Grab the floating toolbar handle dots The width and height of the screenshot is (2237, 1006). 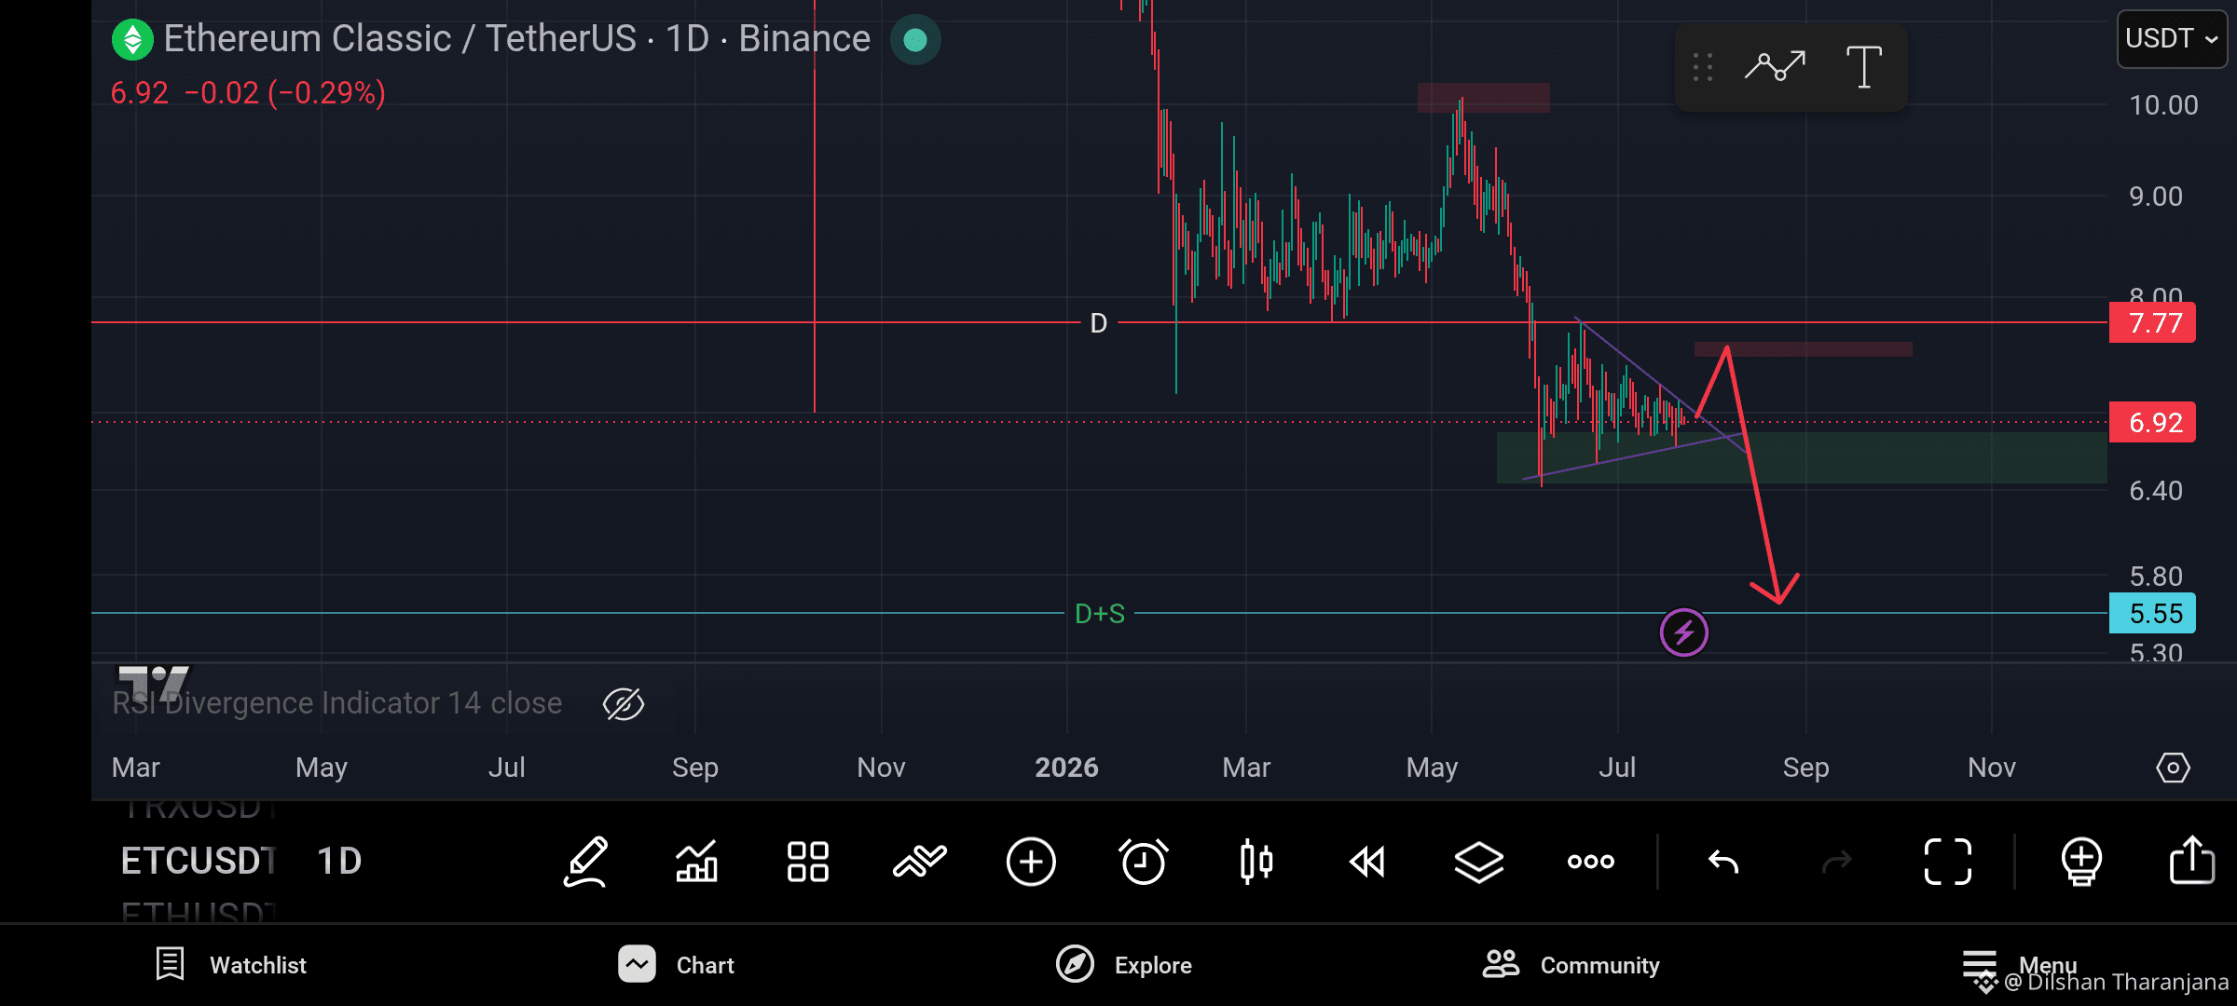click(x=1703, y=67)
